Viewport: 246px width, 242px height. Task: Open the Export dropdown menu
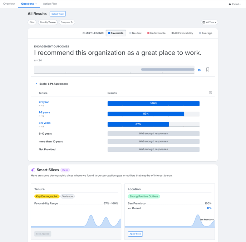coord(235,4)
